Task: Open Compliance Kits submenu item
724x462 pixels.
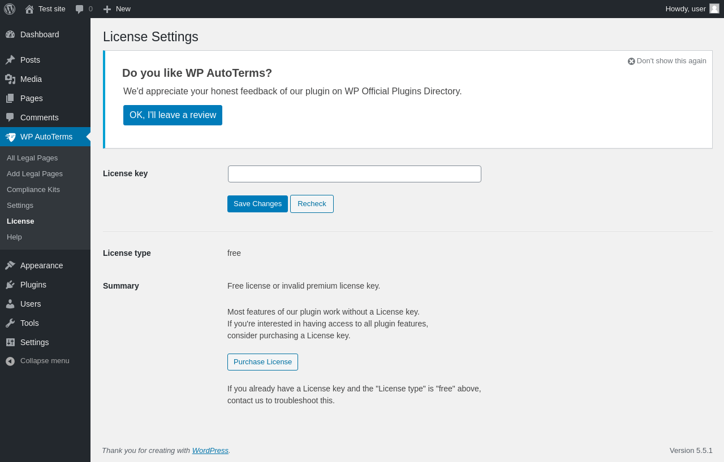Action: pyautogui.click(x=33, y=190)
